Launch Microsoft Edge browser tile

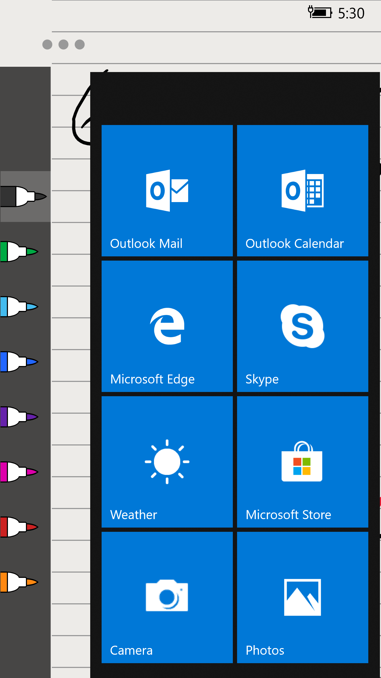pyautogui.click(x=167, y=326)
